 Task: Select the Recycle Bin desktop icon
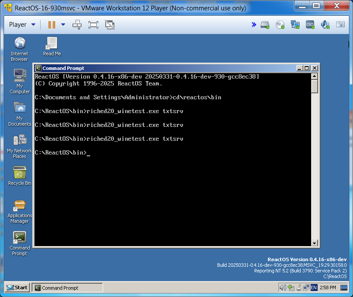coord(19,176)
